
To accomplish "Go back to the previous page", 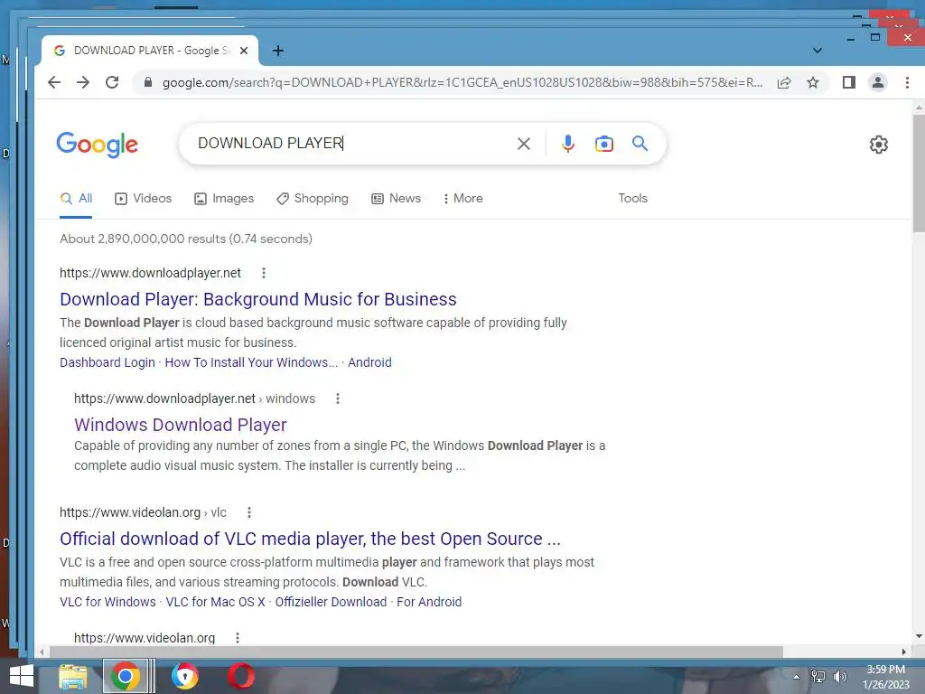I will click(54, 82).
